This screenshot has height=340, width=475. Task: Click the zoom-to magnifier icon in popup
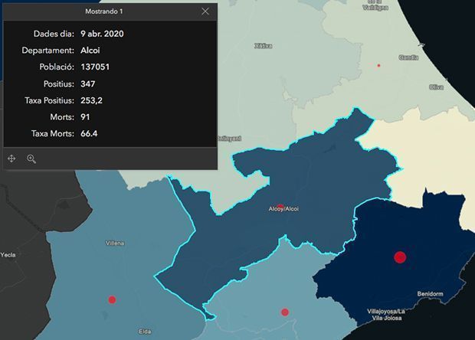(31, 159)
